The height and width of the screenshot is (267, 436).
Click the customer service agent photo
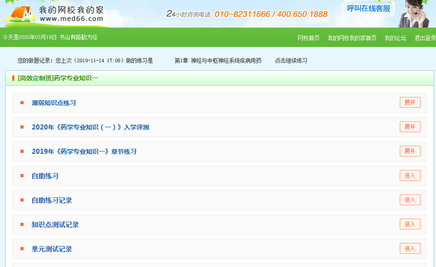[418, 14]
